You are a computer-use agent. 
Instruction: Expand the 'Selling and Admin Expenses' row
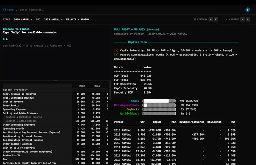tap(55, 113)
